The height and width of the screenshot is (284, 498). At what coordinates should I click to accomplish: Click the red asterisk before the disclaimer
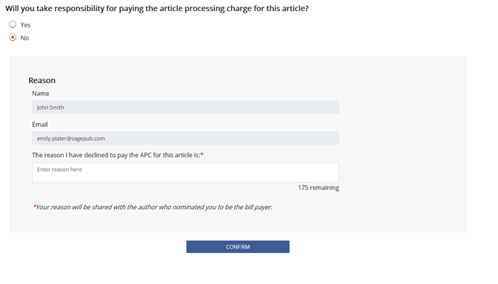[34, 206]
